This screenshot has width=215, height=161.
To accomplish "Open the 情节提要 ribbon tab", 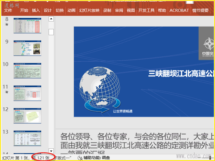I will pyautogui.click(x=200, y=10).
